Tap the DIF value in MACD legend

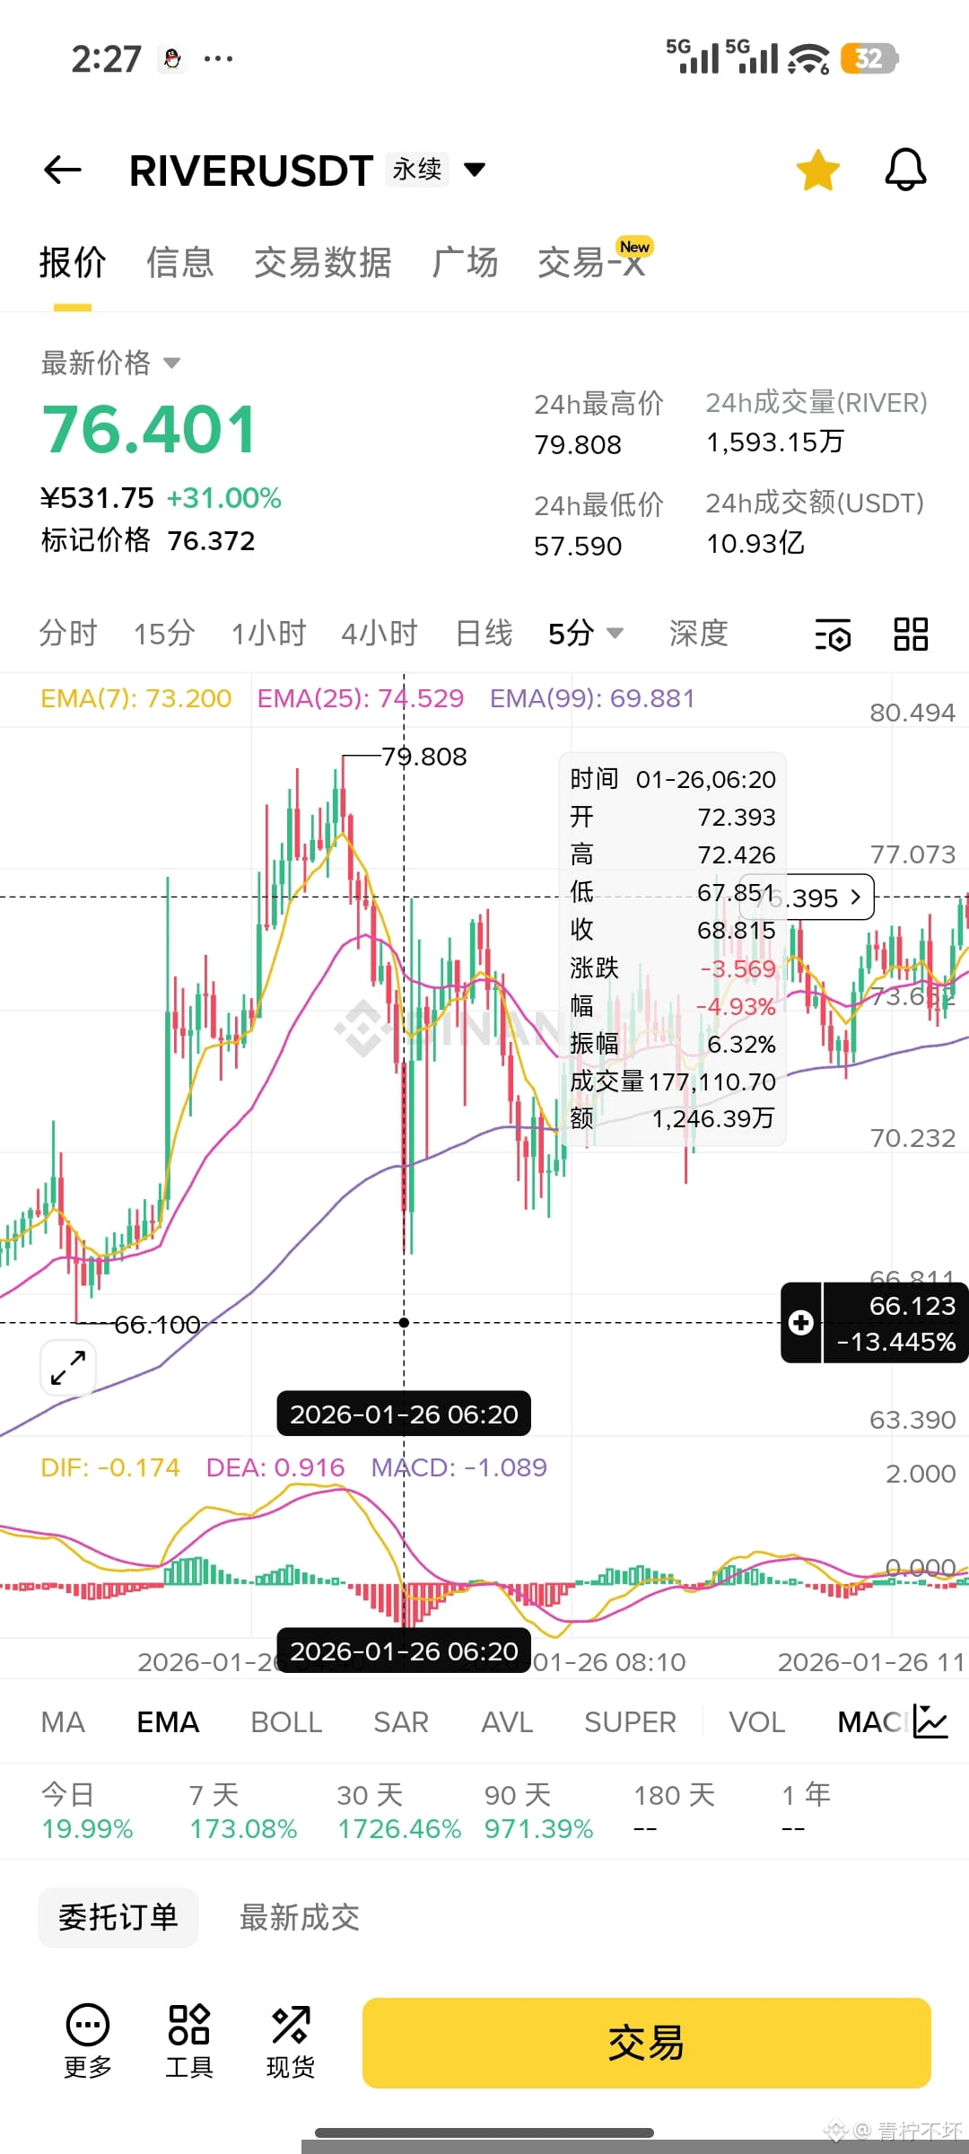110,1467
